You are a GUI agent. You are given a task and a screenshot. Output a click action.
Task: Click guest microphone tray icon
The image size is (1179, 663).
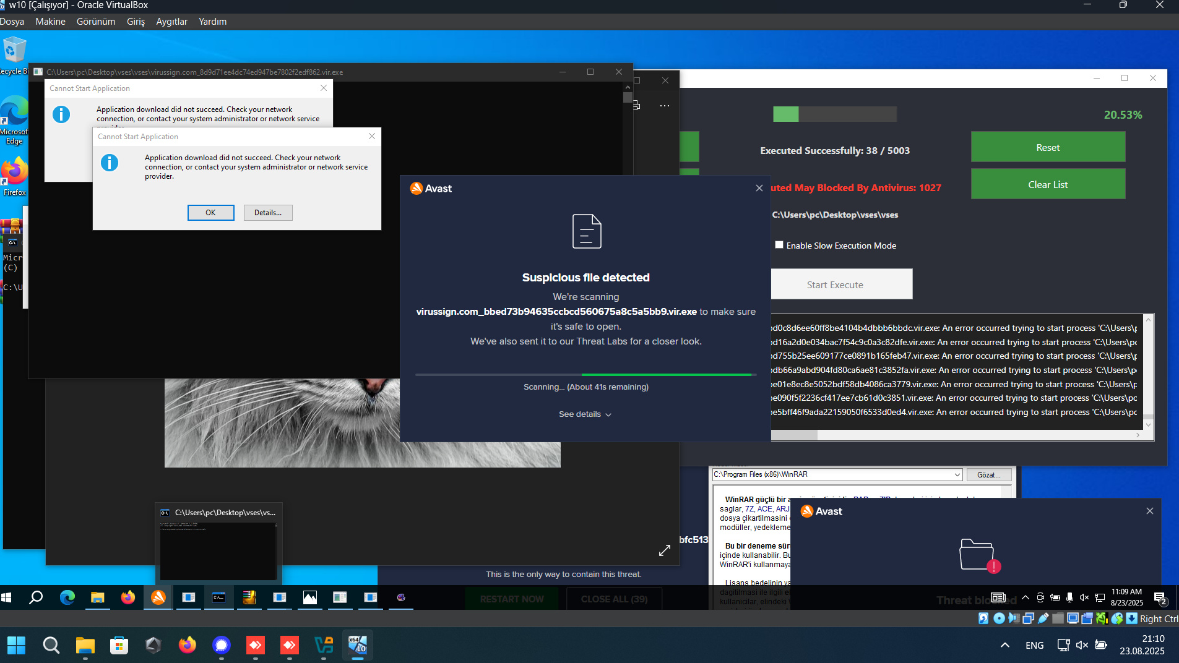[1069, 597]
